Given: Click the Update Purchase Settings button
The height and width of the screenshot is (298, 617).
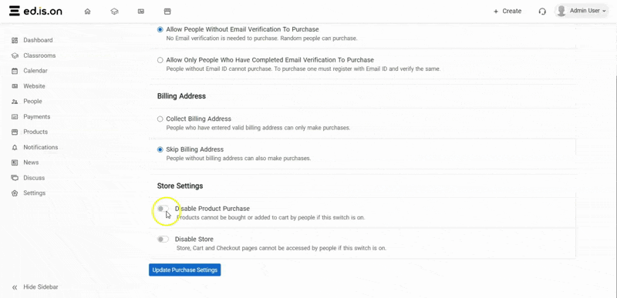Looking at the screenshot, I should click(x=184, y=270).
